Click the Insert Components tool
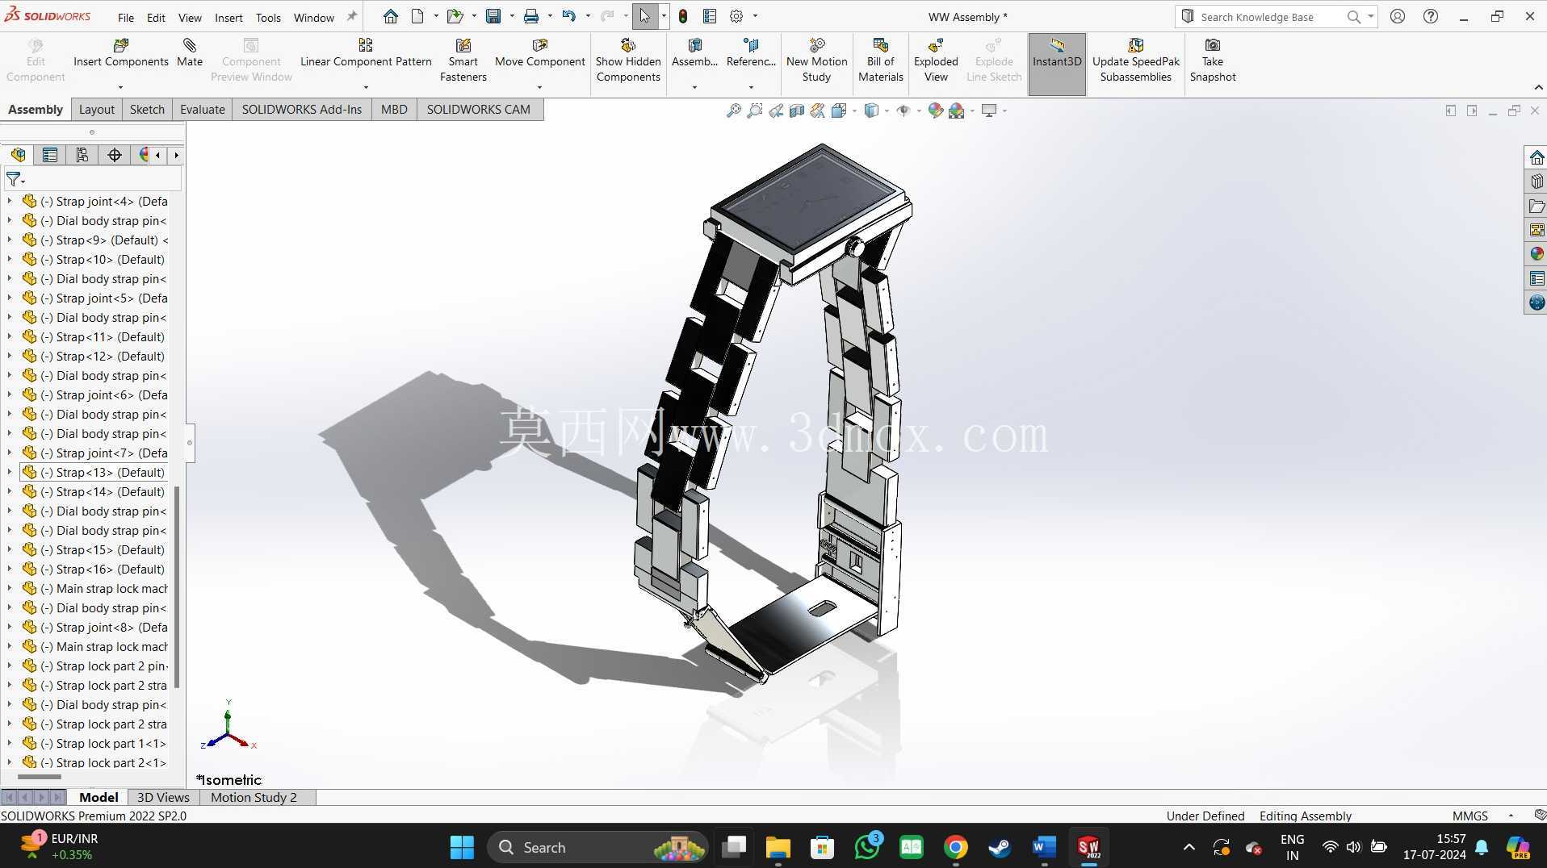This screenshot has width=1547, height=868. (121, 53)
